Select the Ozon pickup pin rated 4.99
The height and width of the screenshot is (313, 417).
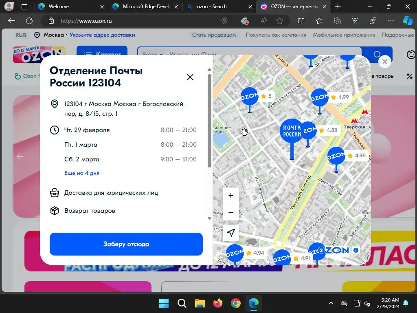point(319,98)
